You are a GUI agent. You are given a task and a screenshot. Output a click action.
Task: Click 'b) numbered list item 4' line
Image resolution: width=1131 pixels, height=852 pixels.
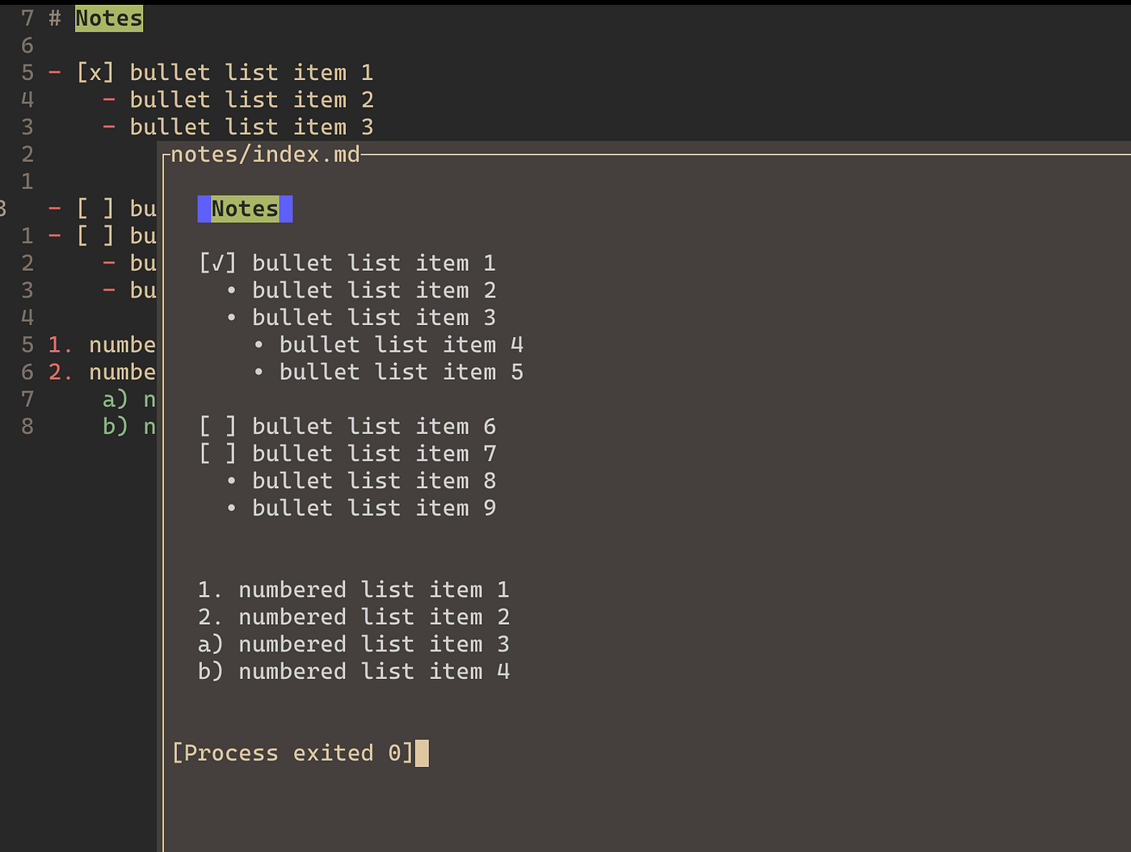point(354,672)
